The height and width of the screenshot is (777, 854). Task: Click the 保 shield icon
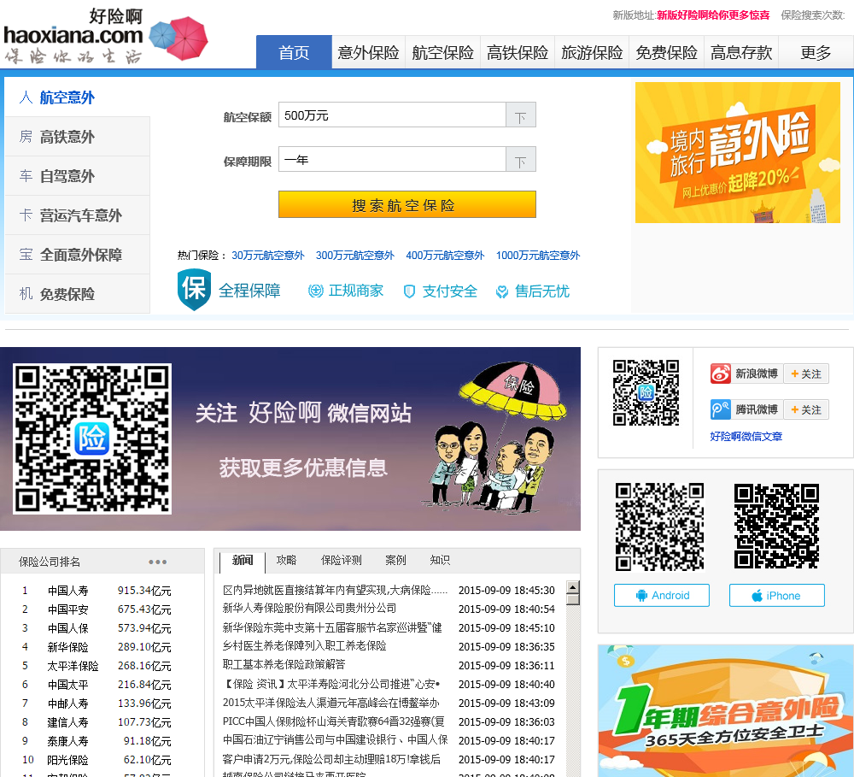coord(194,289)
